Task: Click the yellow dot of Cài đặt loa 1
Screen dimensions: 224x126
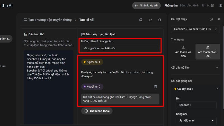Action: click(x=175, y=89)
